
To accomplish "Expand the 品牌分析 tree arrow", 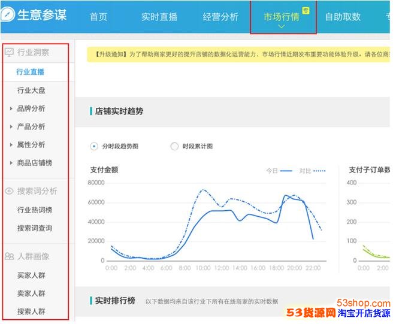I will click(11, 108).
